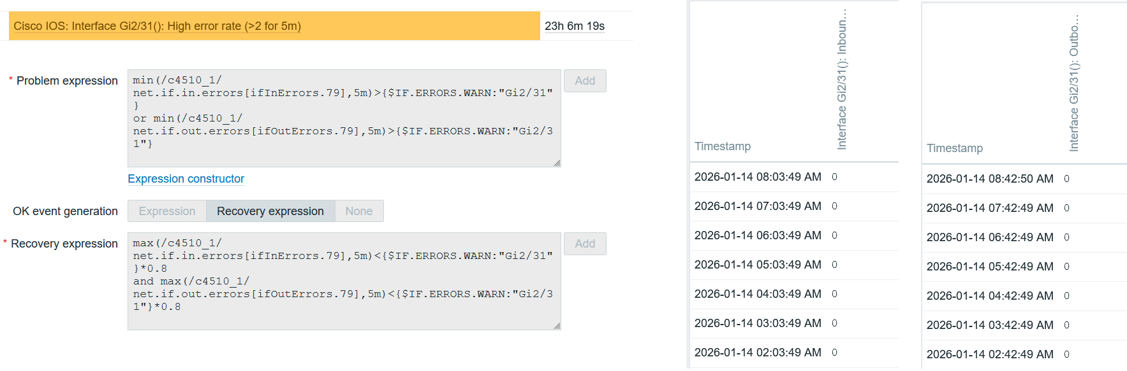
Task: Click the rotated Interface Gi2/31 Inbound column header
Action: click(842, 80)
